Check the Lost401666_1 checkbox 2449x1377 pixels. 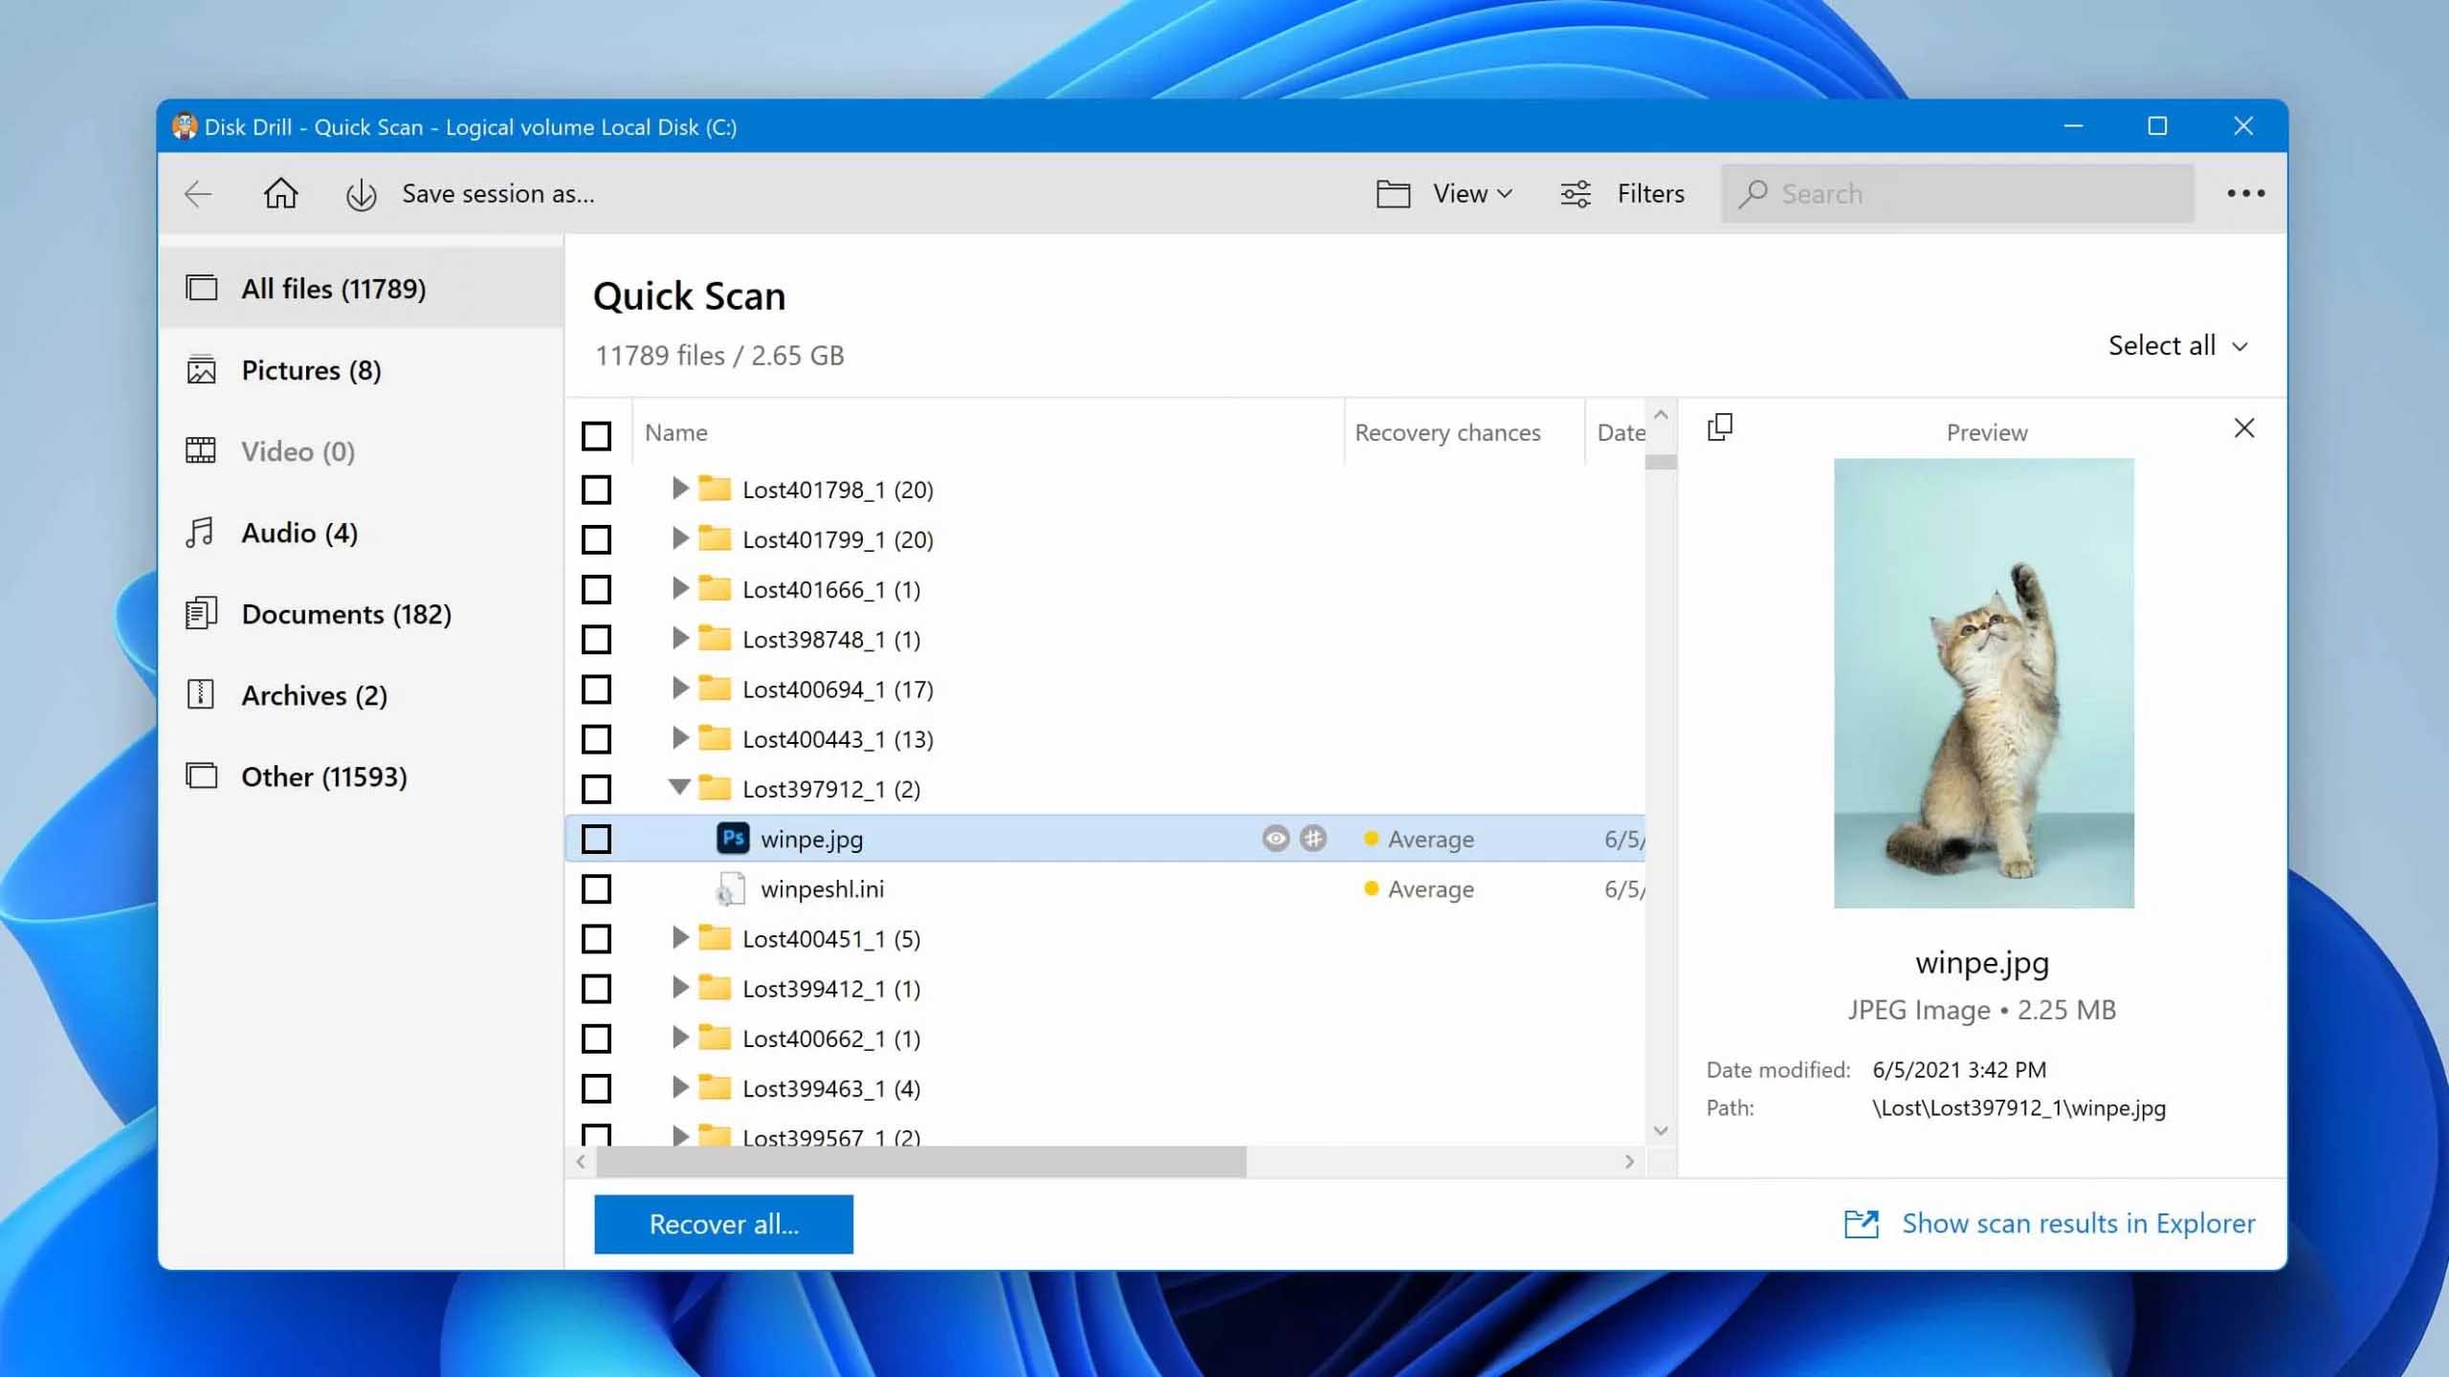click(x=596, y=589)
